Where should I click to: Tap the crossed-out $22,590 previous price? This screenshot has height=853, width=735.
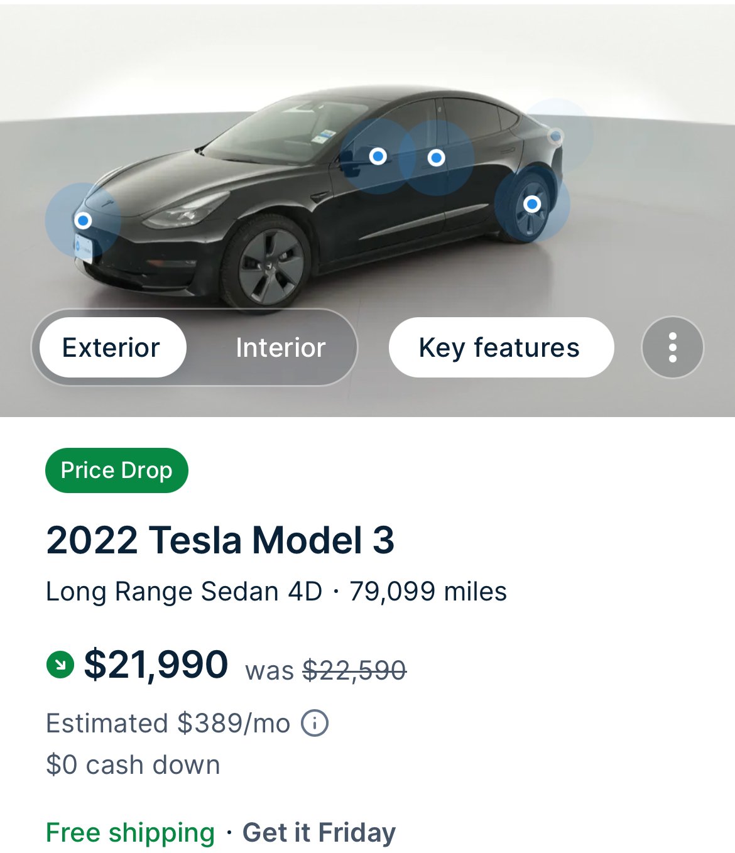[354, 670]
